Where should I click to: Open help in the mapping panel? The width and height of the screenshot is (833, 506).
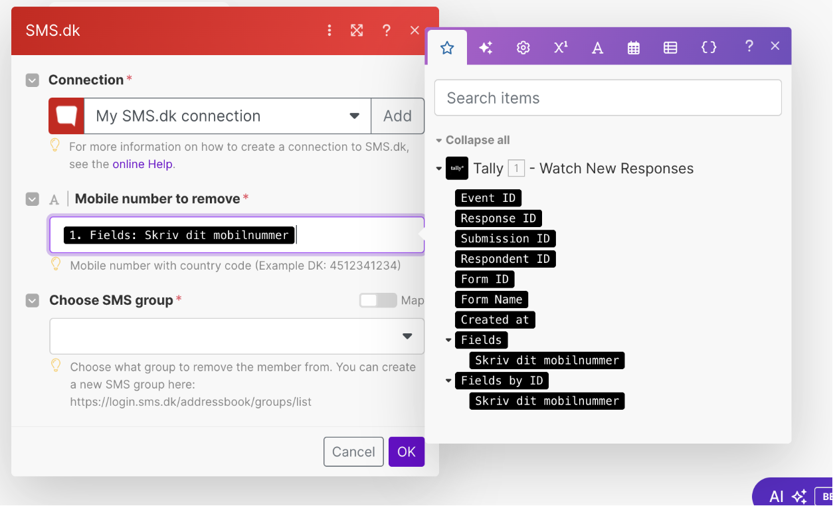click(x=749, y=46)
